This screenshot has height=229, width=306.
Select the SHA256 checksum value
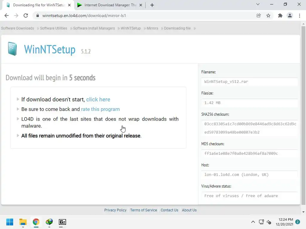249,128
